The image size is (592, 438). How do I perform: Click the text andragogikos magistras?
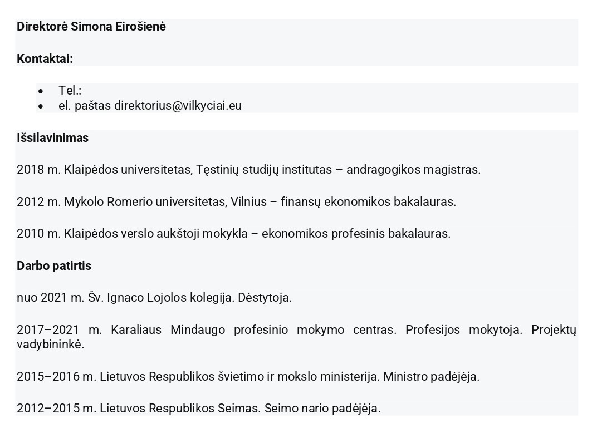click(413, 170)
